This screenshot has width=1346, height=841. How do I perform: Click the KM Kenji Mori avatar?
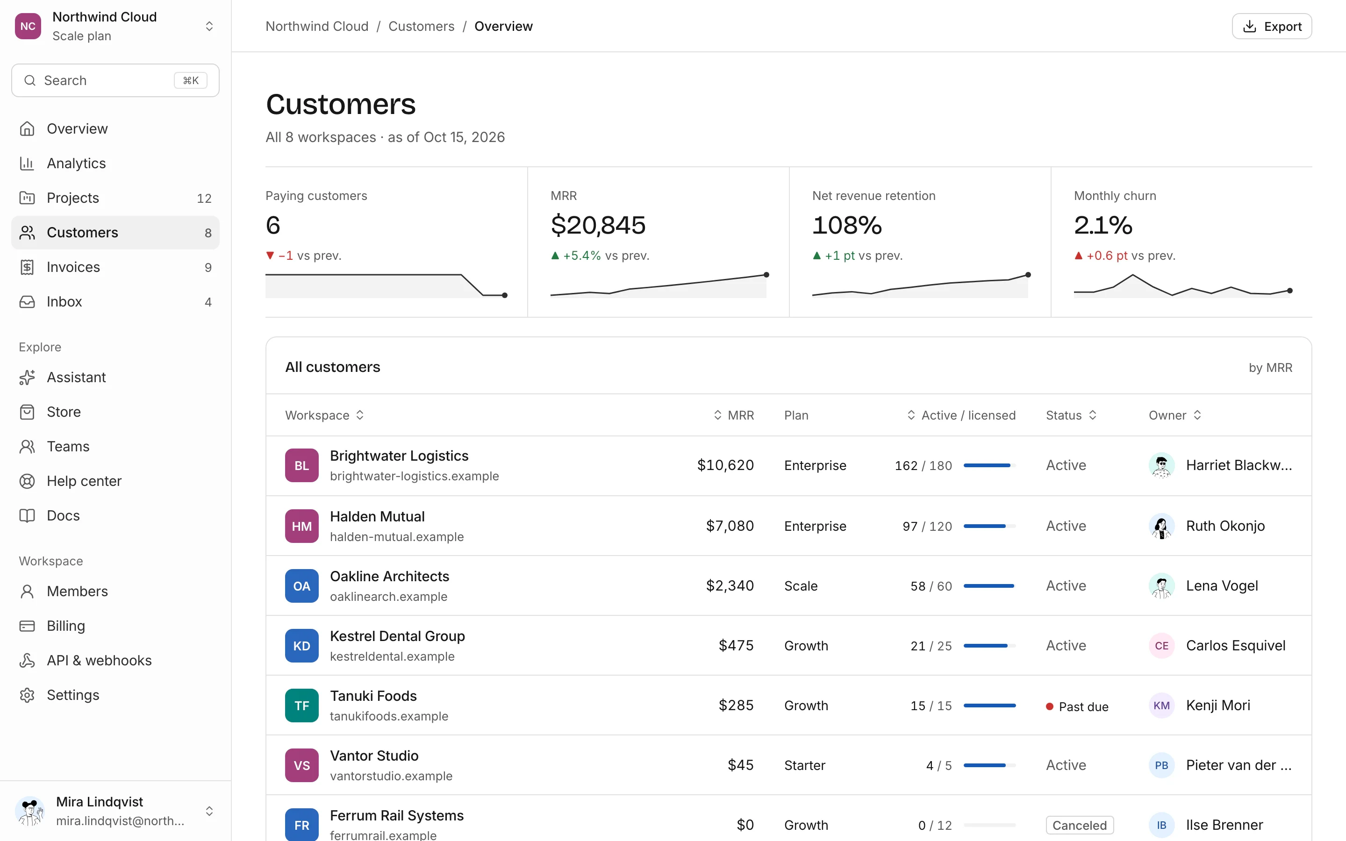[x=1161, y=706]
